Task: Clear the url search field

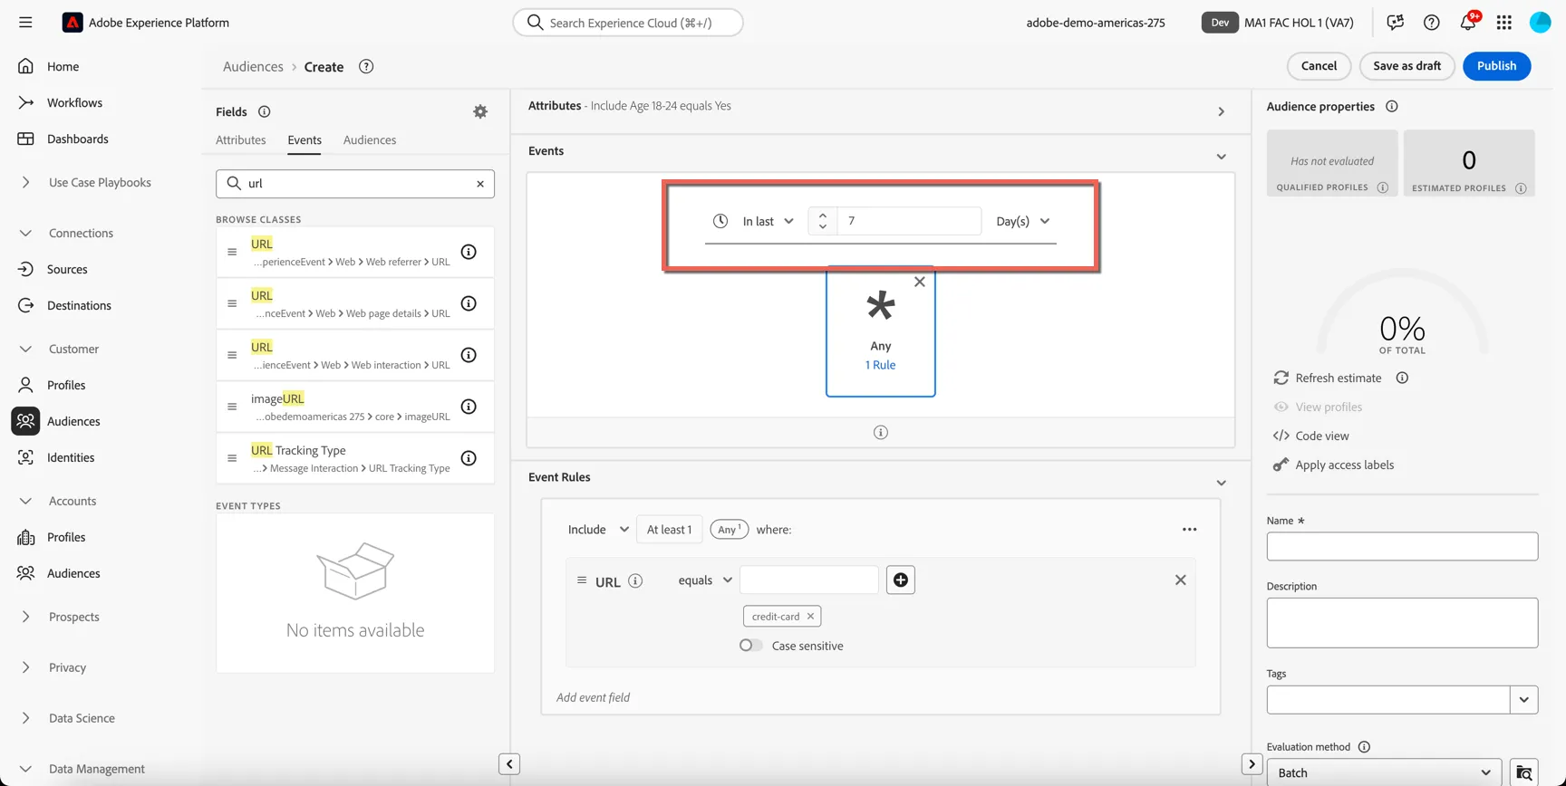Action: pos(480,184)
